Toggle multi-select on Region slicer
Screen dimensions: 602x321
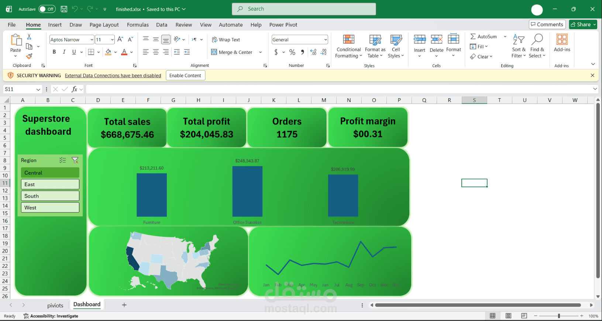pyautogui.click(x=63, y=160)
